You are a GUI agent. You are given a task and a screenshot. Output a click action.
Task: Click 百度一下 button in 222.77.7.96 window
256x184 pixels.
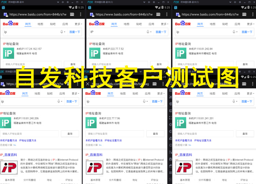click(157, 101)
